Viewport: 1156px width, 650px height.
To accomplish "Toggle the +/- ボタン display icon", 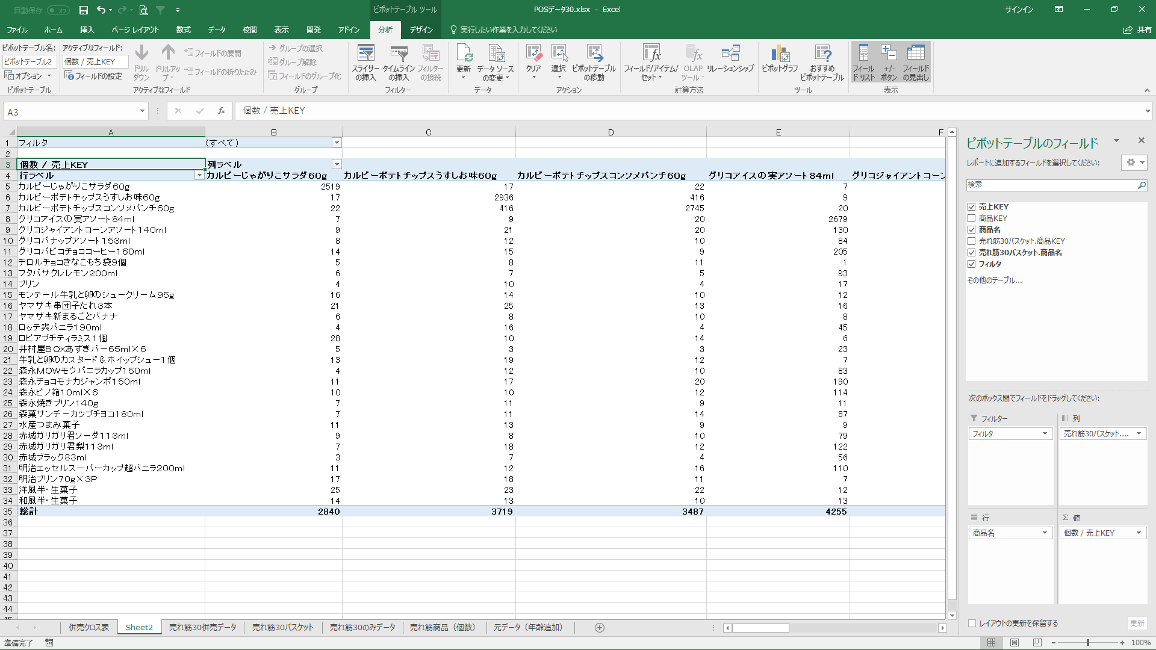I will pos(889,63).
